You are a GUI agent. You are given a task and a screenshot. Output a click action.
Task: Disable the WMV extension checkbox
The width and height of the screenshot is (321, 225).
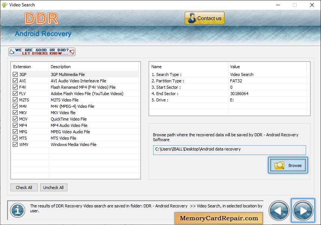[15, 144]
